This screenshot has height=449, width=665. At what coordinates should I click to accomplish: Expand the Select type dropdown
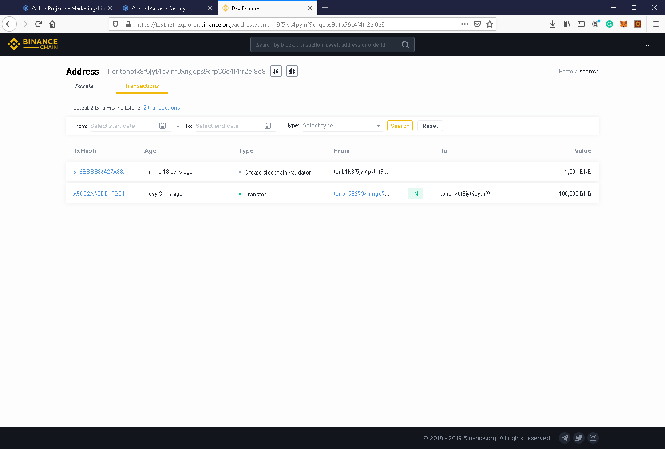[342, 126]
